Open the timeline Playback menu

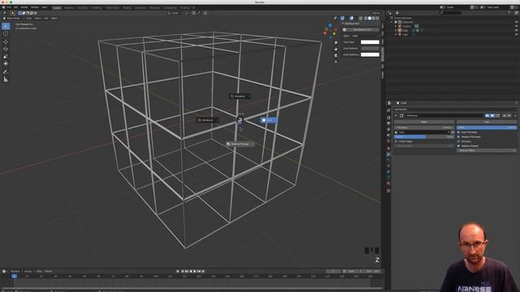click(15, 271)
